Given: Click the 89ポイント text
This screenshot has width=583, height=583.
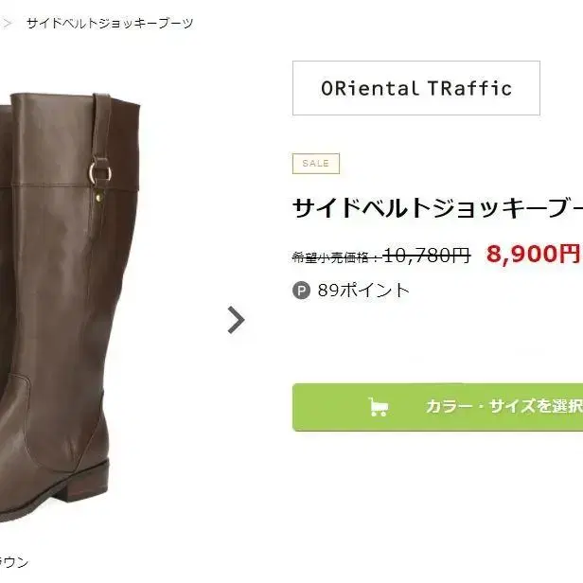Looking at the screenshot, I should point(363,291).
